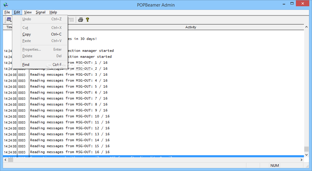Click the NUM indicator in status bar
Image resolution: width=312 pixels, height=171 pixels.
275,165
